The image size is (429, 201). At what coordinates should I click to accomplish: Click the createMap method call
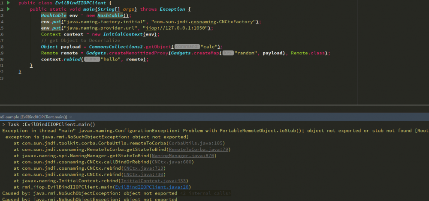(x=206, y=53)
